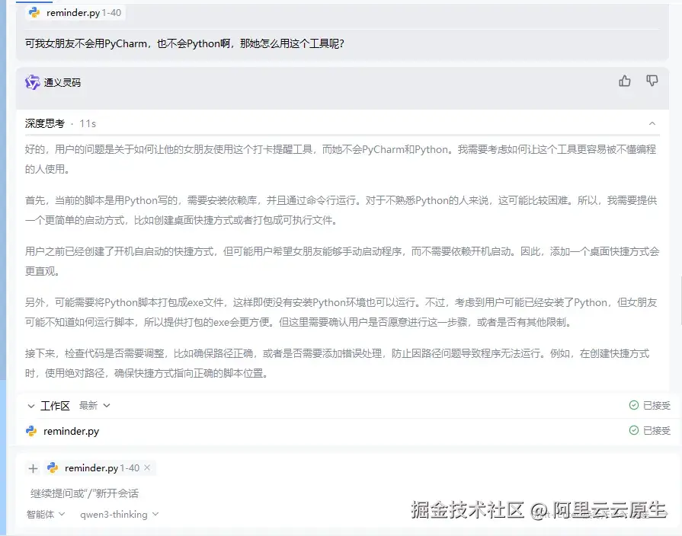Dislike the response with the thumbs-down
The height and width of the screenshot is (536, 682).
pos(652,80)
